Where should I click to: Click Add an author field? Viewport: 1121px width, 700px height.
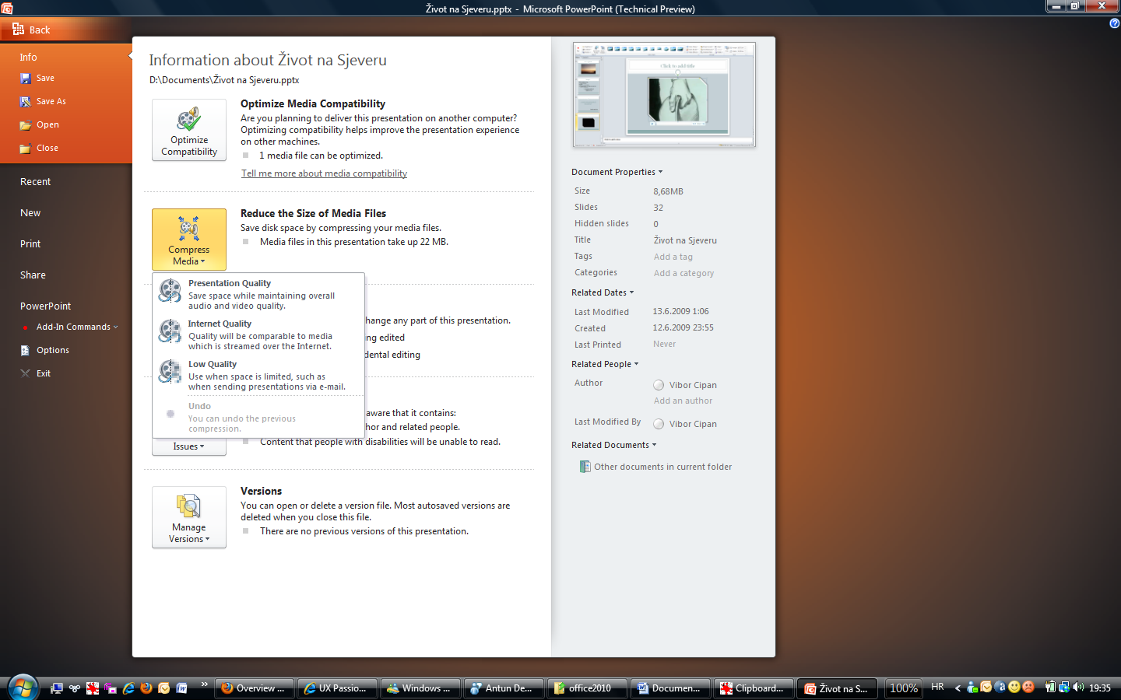[x=683, y=401]
